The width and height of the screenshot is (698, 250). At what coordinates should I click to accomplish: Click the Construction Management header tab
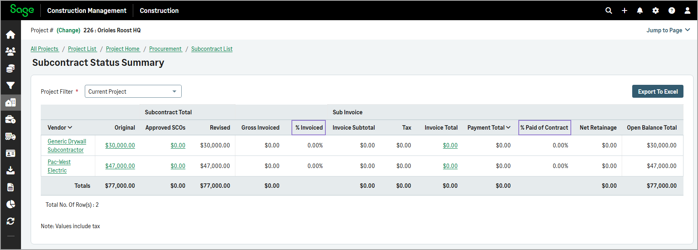tap(87, 11)
